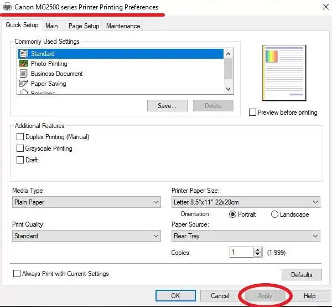The height and width of the screenshot is (307, 332).
Task: Select Landscape orientation
Action: coord(274,214)
